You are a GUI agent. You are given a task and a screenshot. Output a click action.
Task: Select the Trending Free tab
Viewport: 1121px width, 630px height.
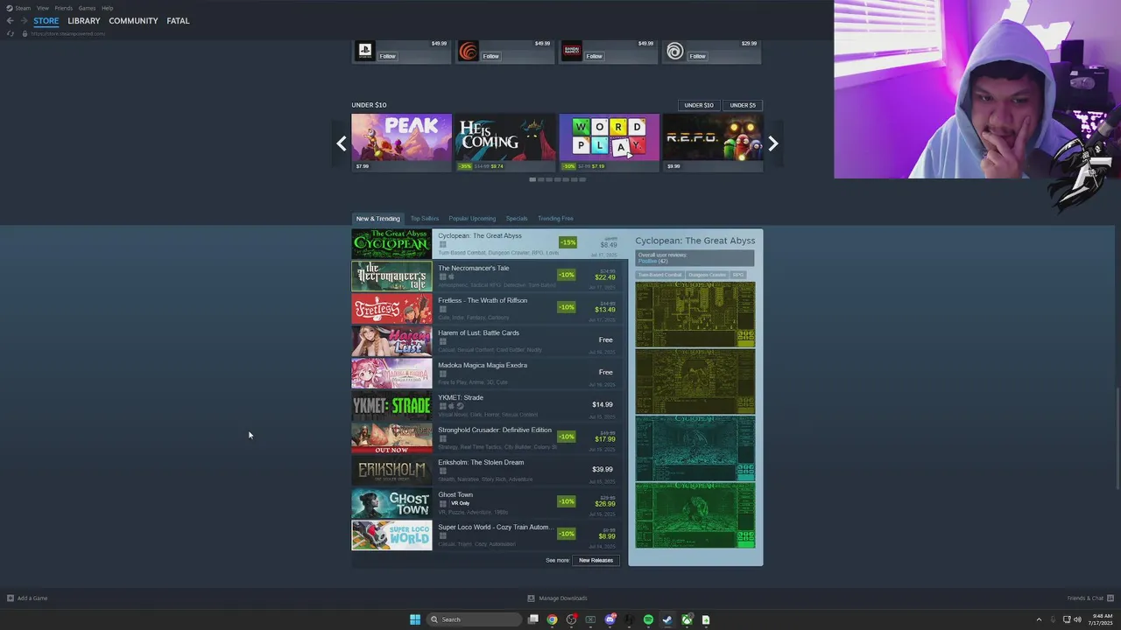555,219
